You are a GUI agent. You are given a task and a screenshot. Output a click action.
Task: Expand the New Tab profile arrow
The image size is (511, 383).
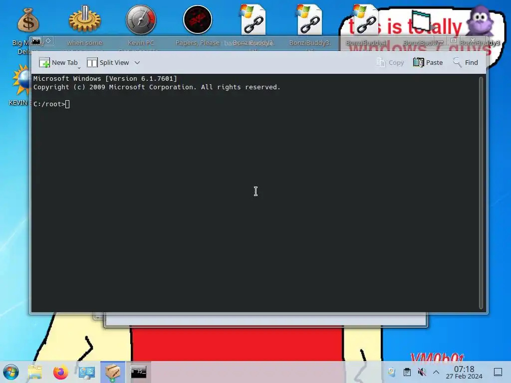coord(79,67)
